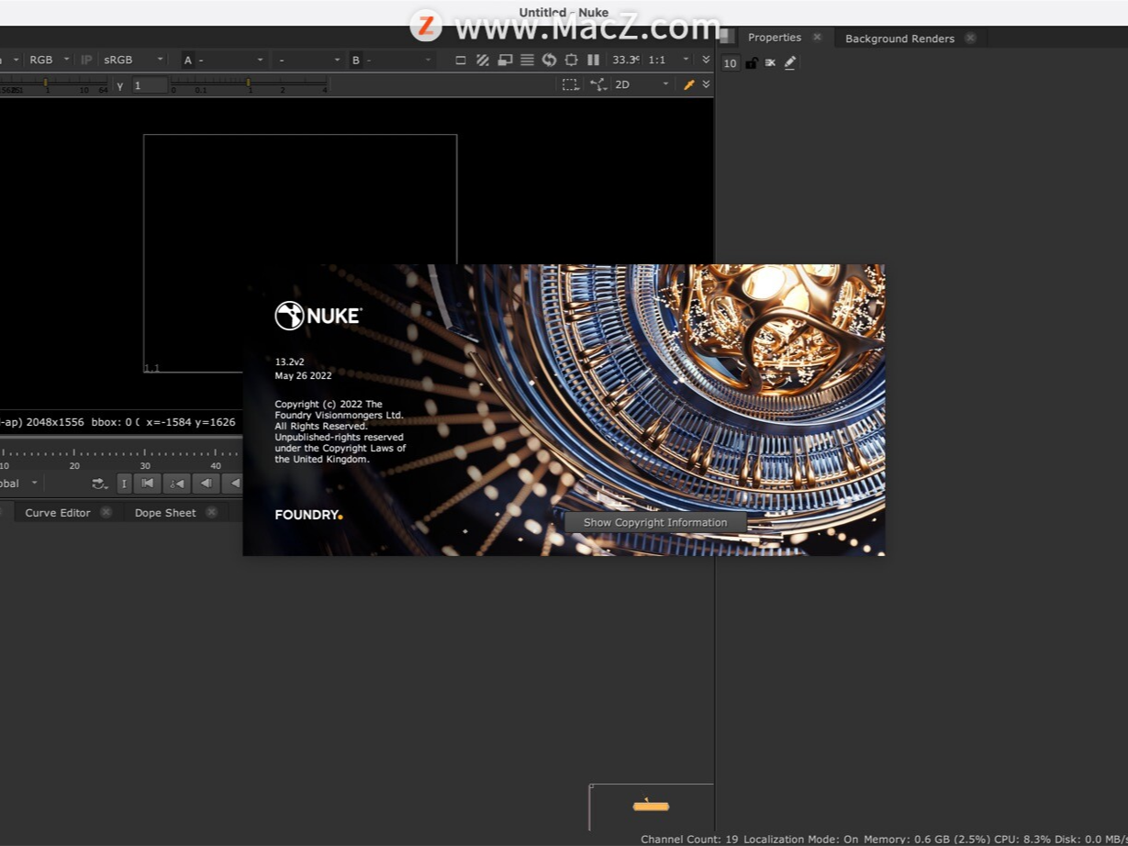Image resolution: width=1128 pixels, height=846 pixels.
Task: Click the checkerboard background icon in viewer toolbar
Action: 483,60
